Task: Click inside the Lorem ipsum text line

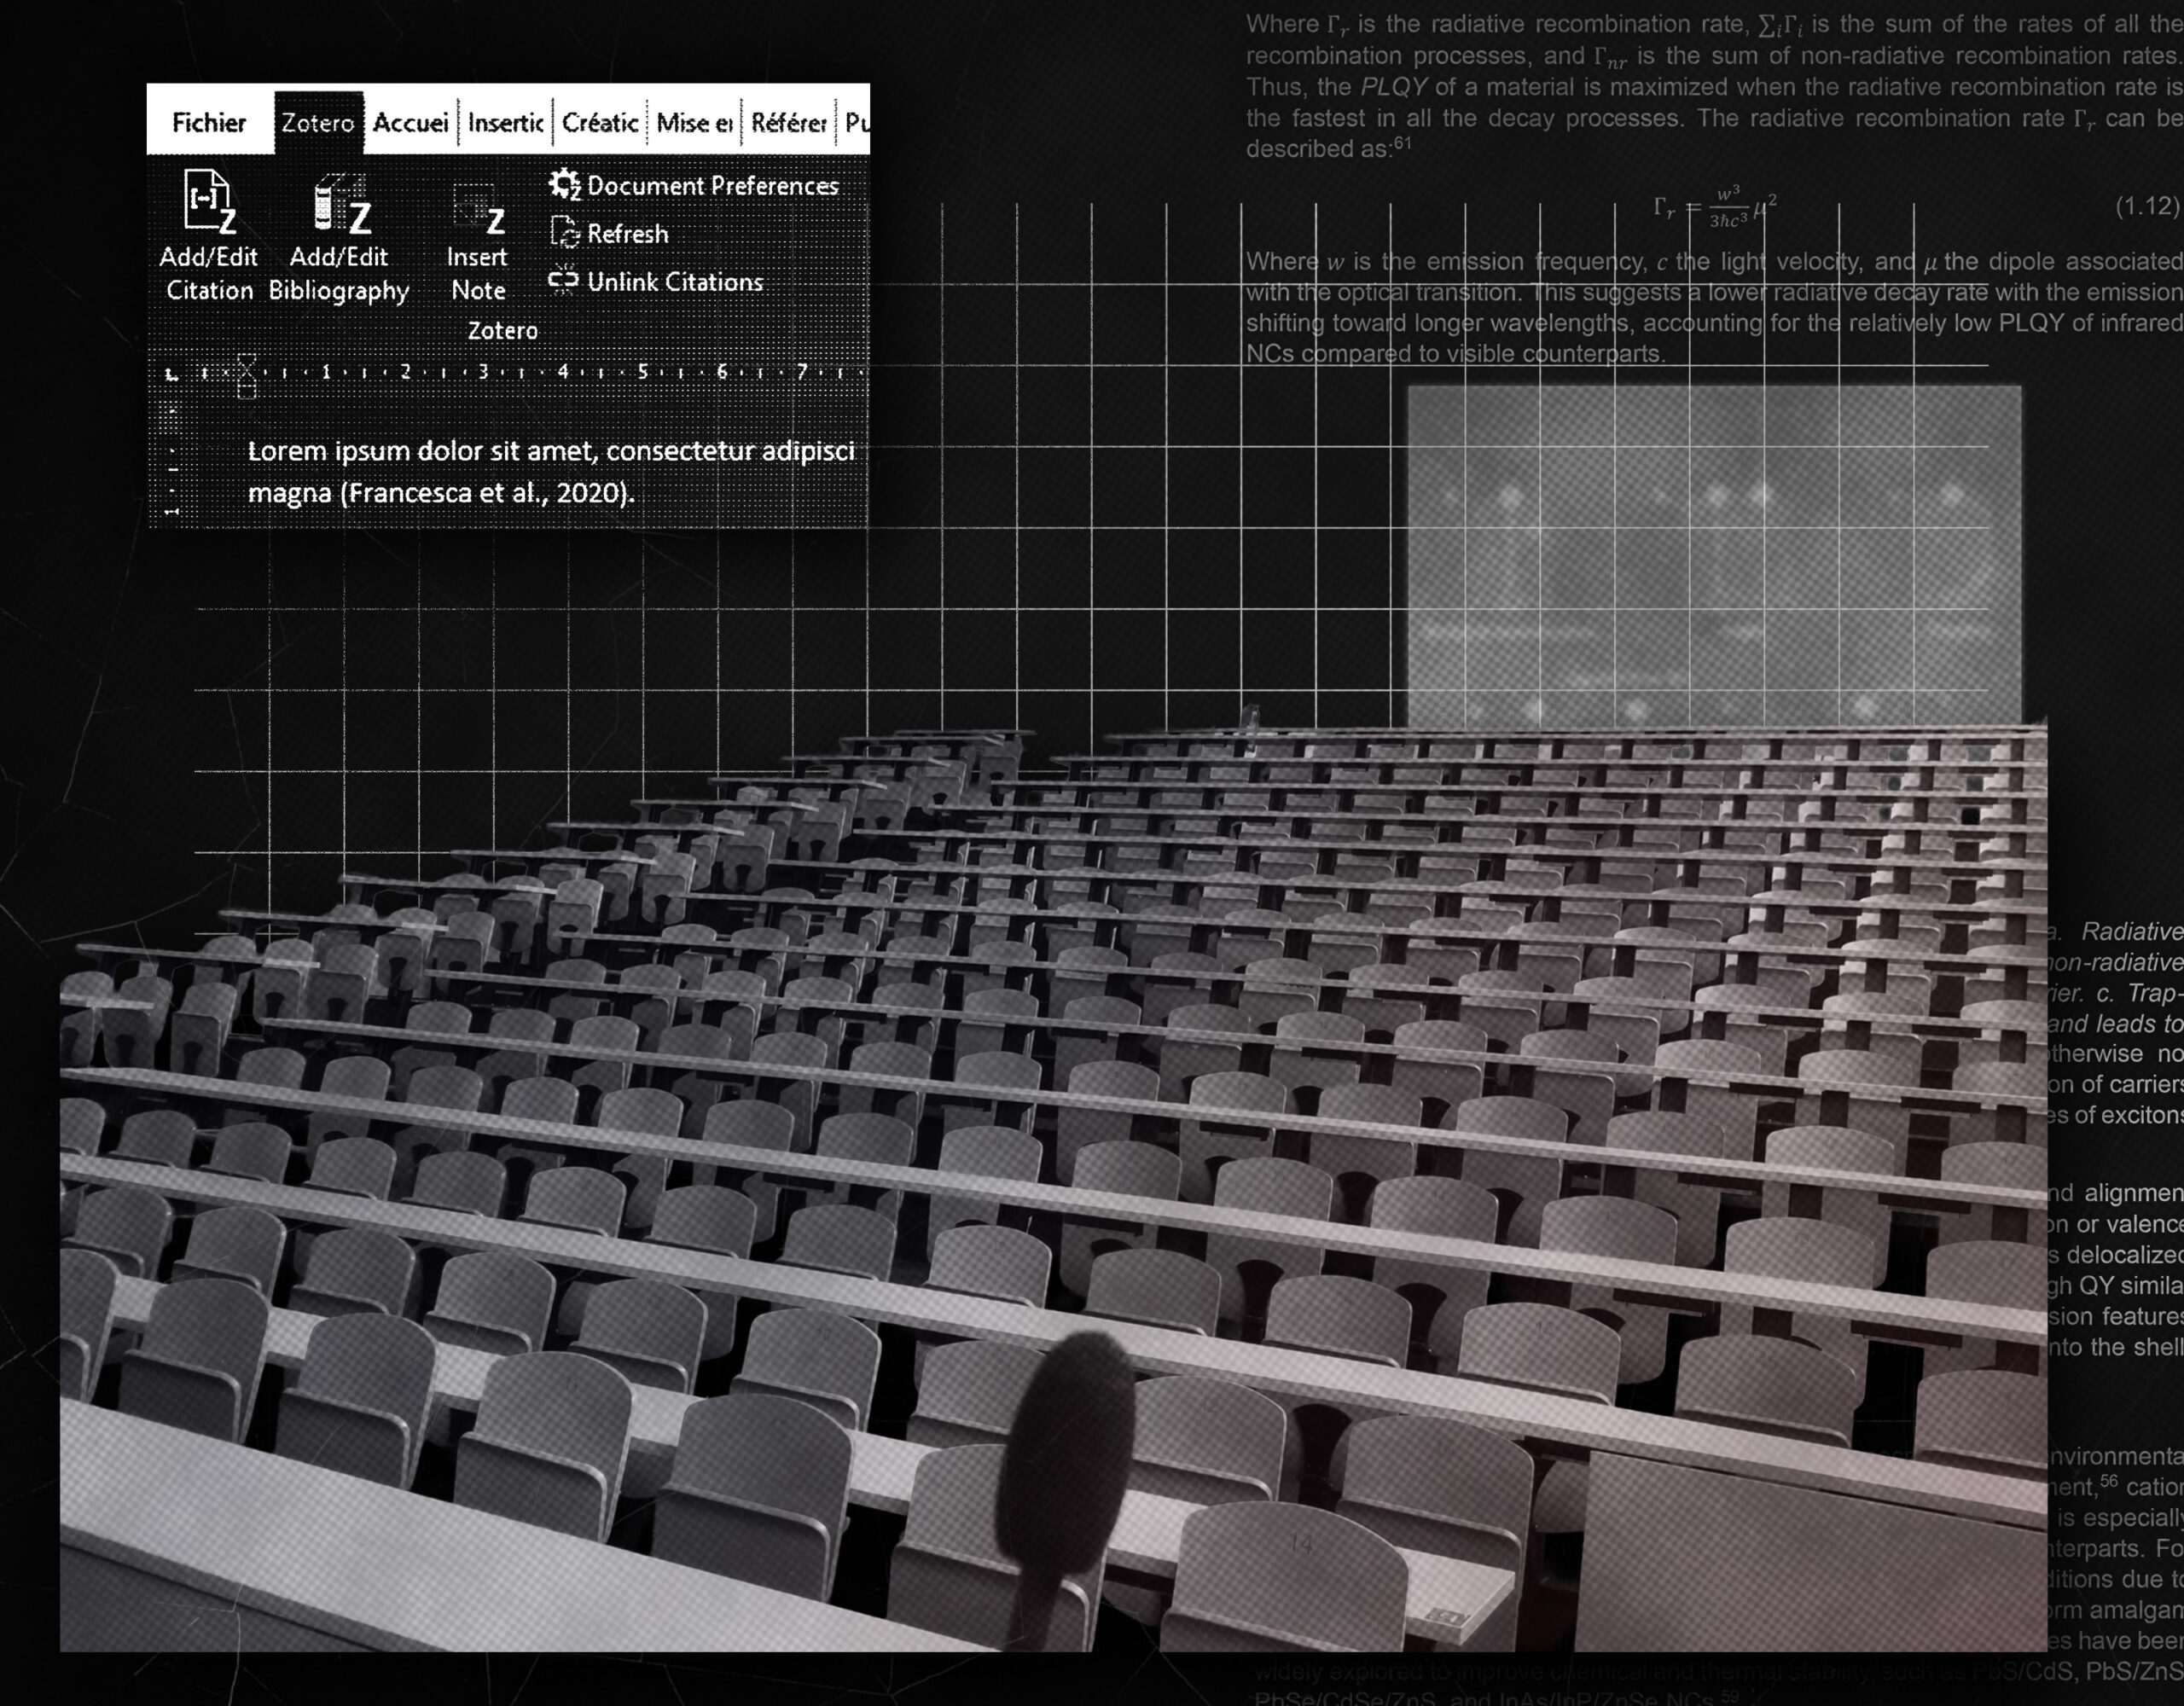Action: (x=550, y=451)
